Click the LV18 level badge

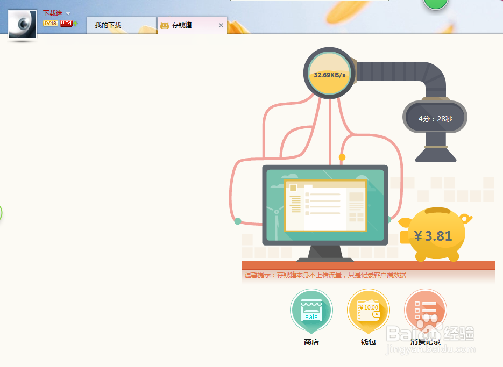tap(51, 24)
